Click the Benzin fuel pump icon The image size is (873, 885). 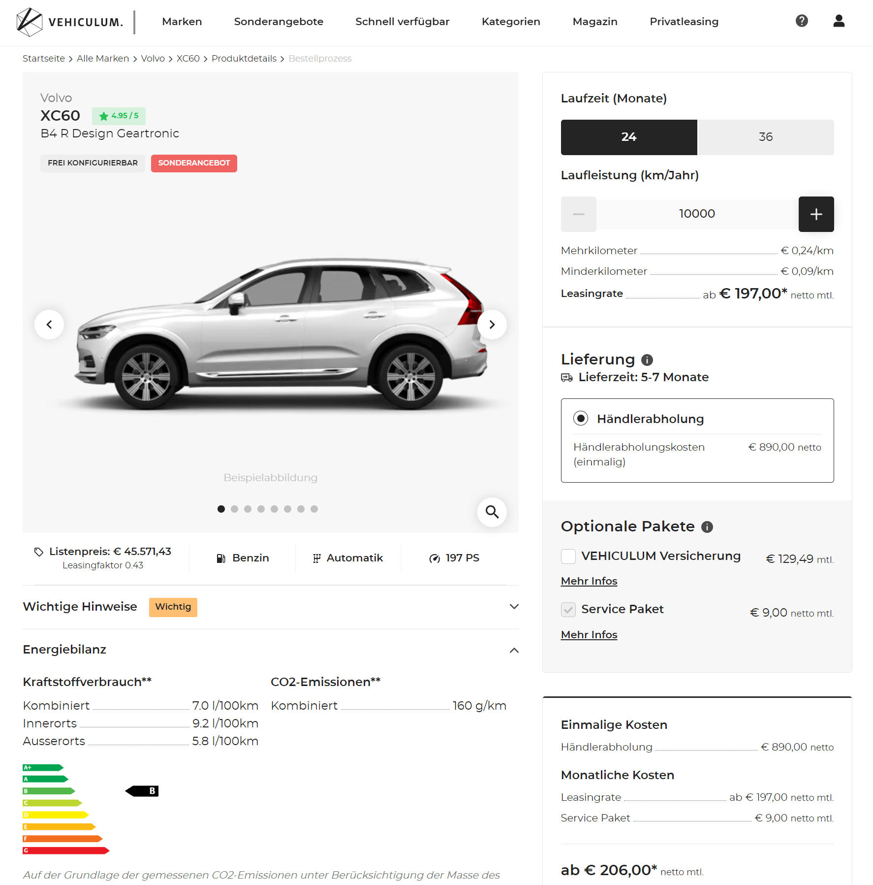point(221,558)
